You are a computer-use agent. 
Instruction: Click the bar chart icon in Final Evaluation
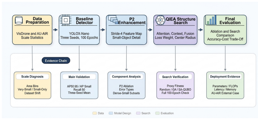click(x=211, y=20)
